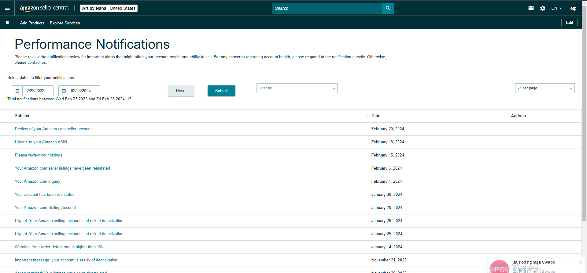Click the Subject column header

click(22, 116)
